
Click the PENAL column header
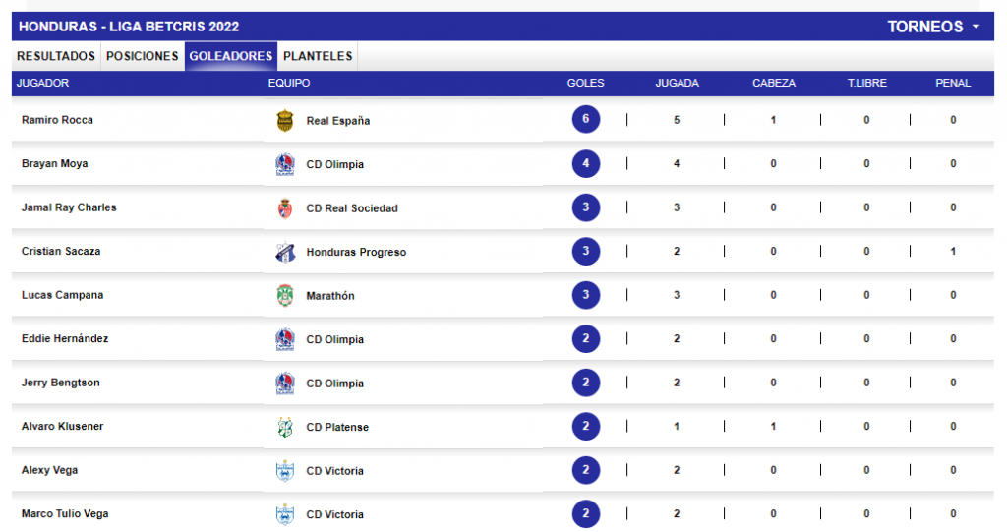[952, 83]
